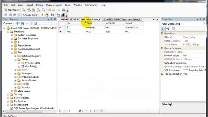Expand the Programmability folder

click(15, 77)
